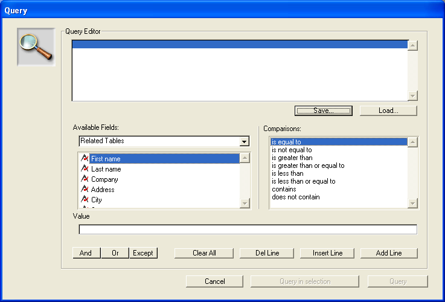Choose the 'contains' comparison
445x302 pixels.
click(284, 189)
